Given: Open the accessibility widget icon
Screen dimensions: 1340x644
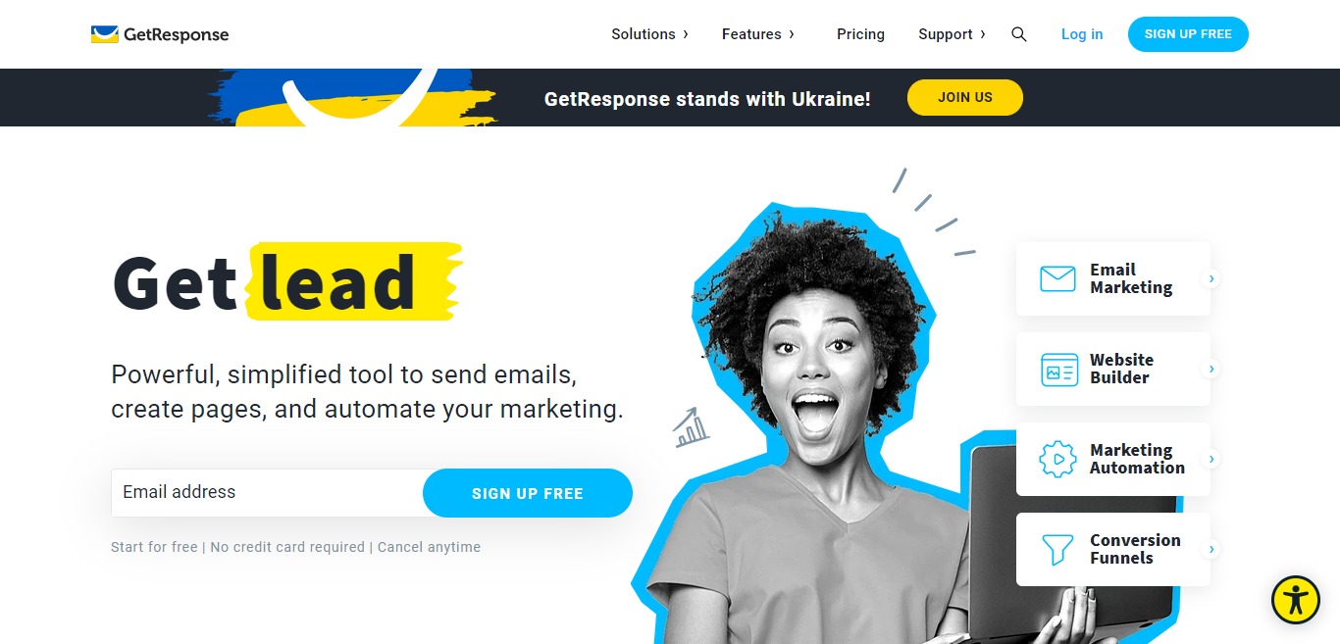Looking at the screenshot, I should [1296, 600].
